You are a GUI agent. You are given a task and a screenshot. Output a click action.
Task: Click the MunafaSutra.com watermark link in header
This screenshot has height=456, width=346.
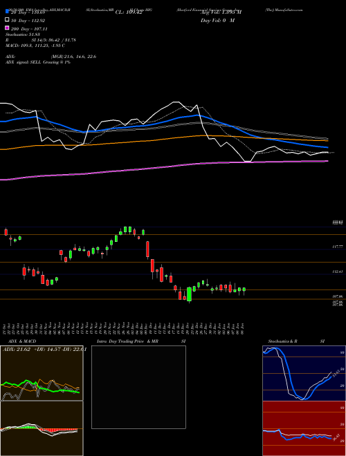[x=284, y=10]
